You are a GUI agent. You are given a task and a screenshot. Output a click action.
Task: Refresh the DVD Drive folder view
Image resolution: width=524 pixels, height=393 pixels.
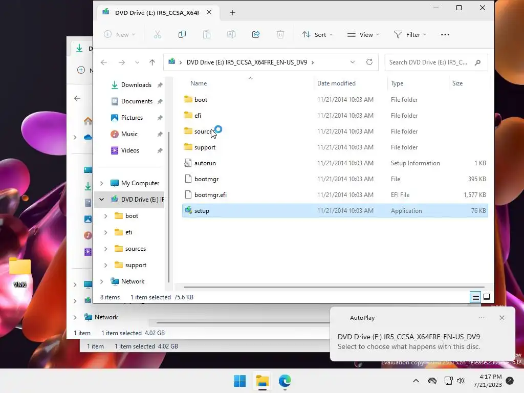(x=369, y=62)
